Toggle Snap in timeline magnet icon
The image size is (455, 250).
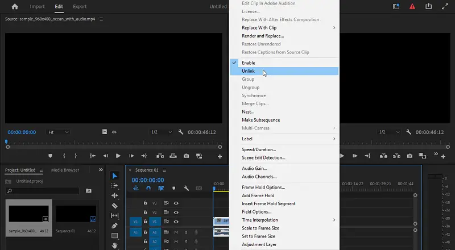pyautogui.click(x=148, y=188)
